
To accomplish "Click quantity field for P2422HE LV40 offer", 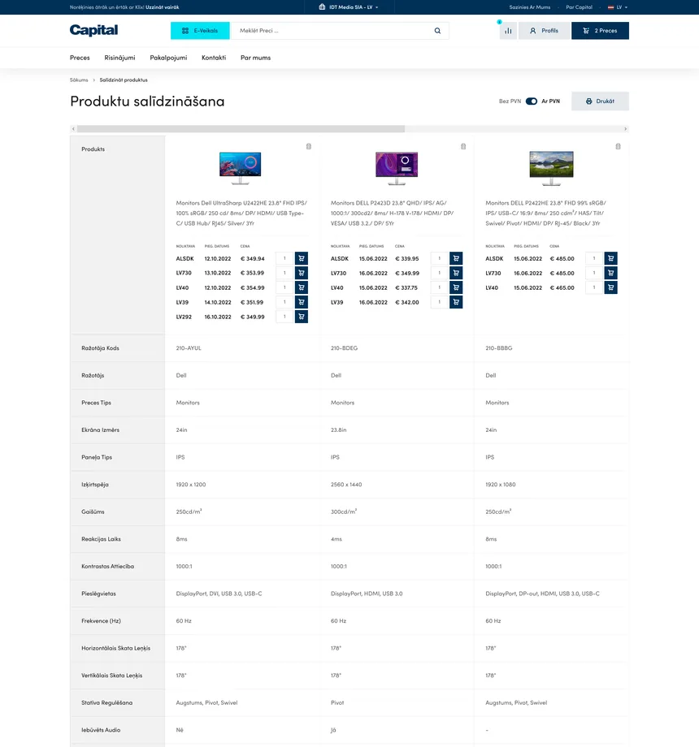I will click(594, 287).
